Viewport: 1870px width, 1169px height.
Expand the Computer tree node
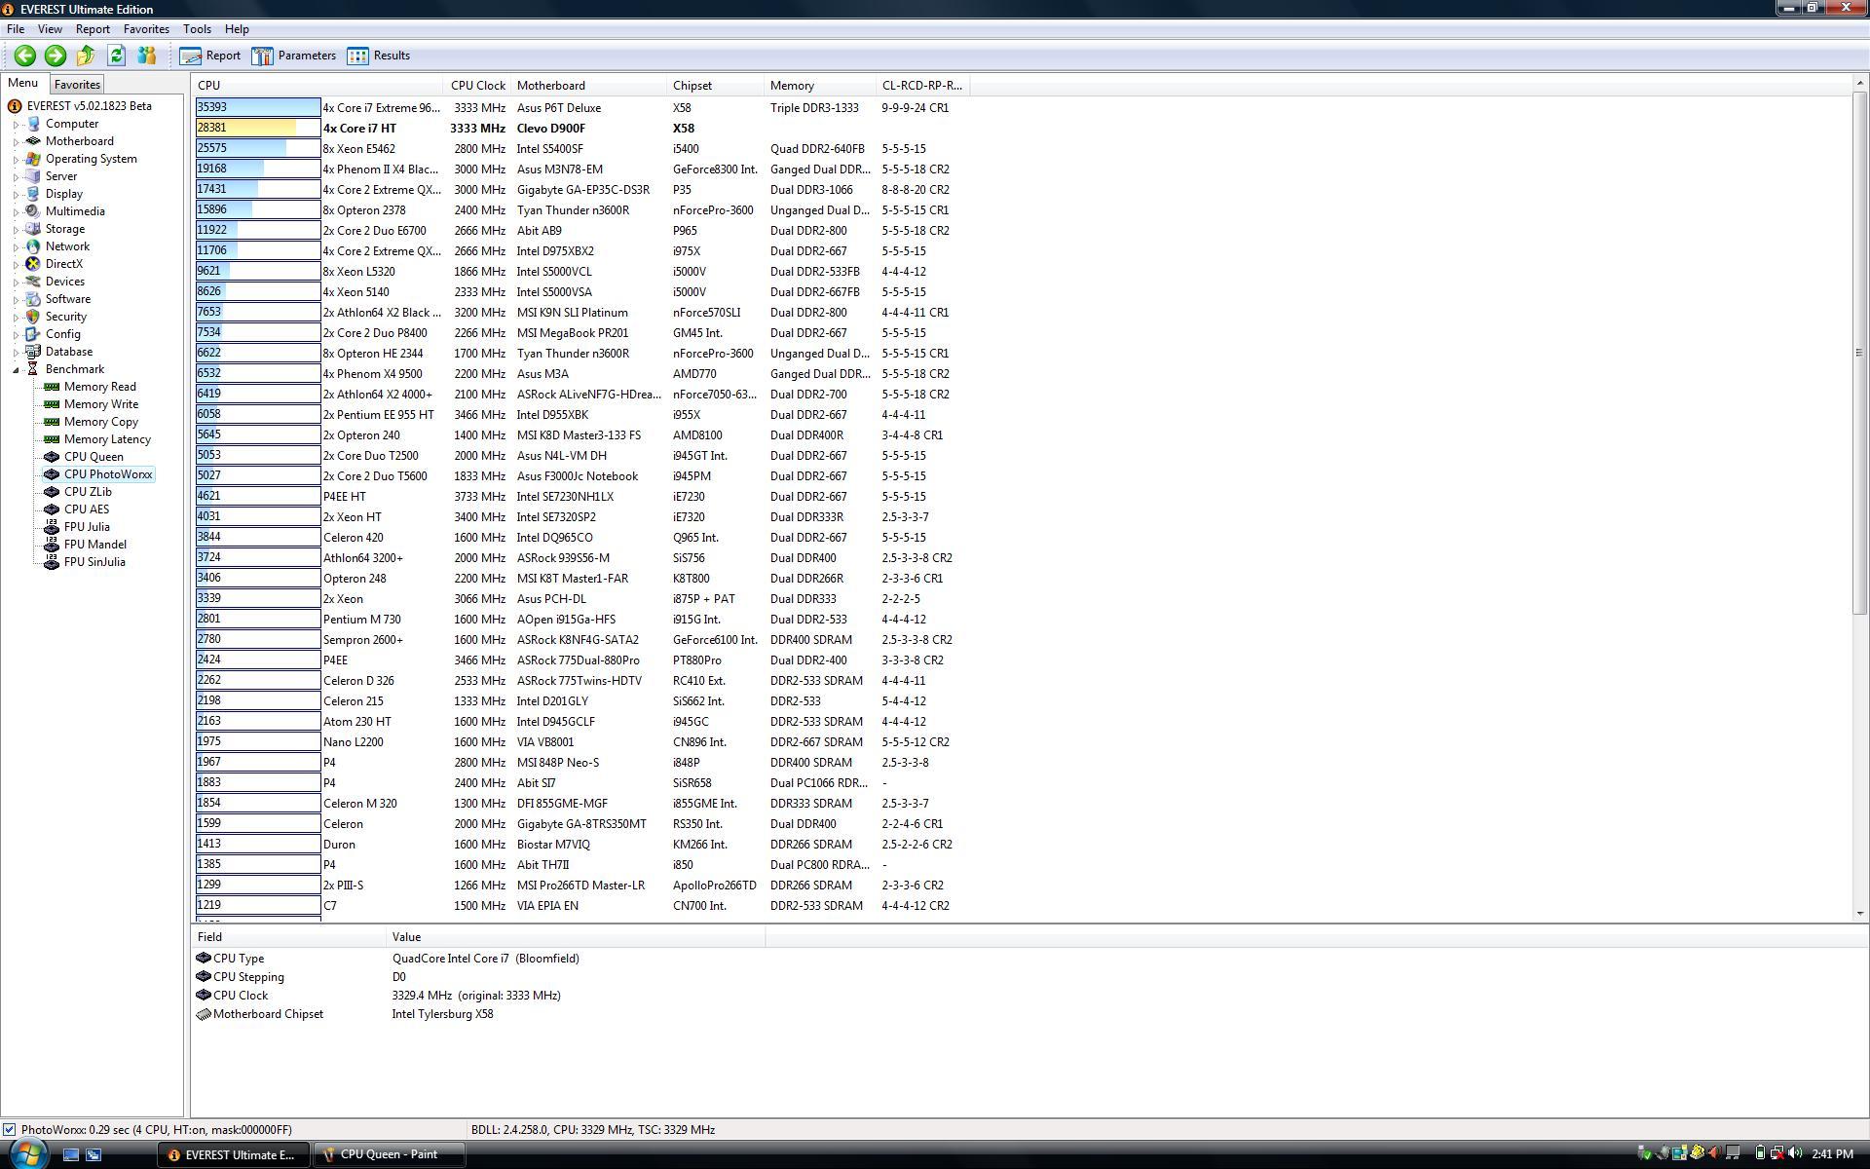tap(17, 125)
